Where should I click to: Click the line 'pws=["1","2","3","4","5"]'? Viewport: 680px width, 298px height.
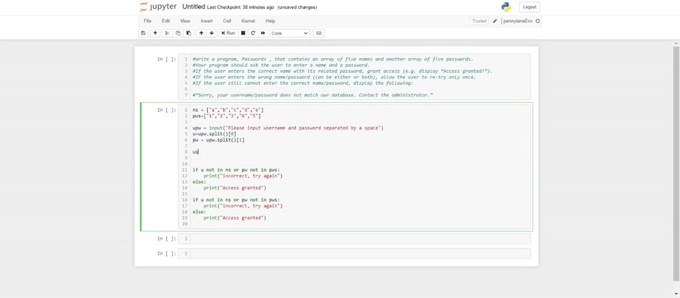pos(226,116)
